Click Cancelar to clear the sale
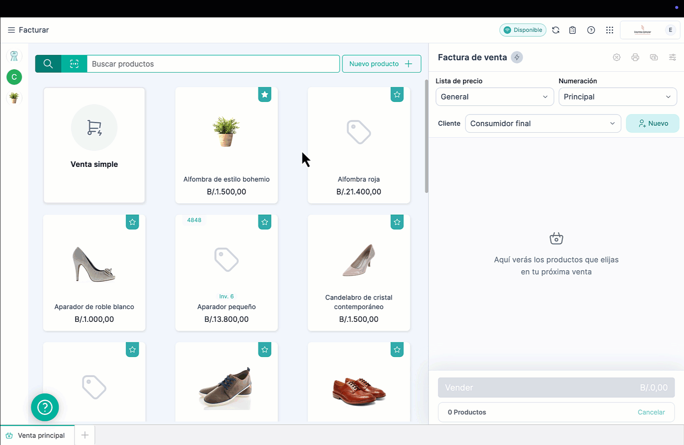684x445 pixels. point(651,412)
